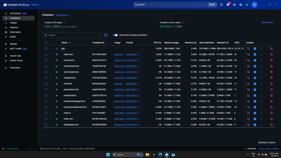Open the help question mark icon
This screenshot has height=158, width=281.
[x=221, y=5]
